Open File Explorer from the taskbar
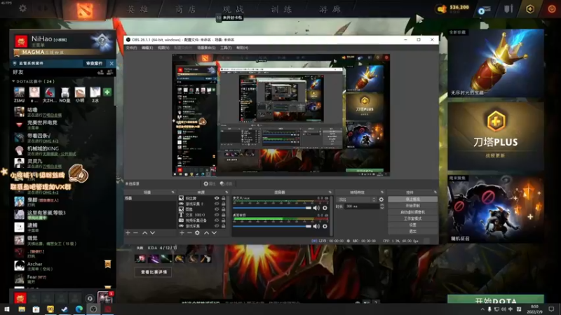This screenshot has height=315, width=561. click(22, 309)
